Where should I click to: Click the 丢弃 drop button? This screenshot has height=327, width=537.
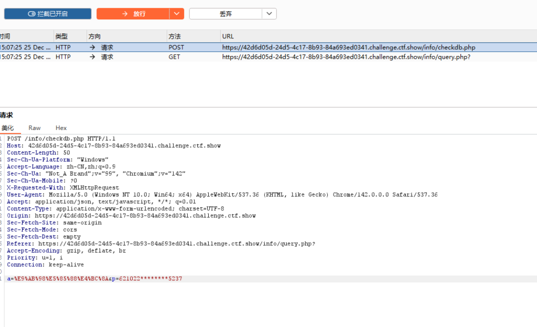[225, 14]
